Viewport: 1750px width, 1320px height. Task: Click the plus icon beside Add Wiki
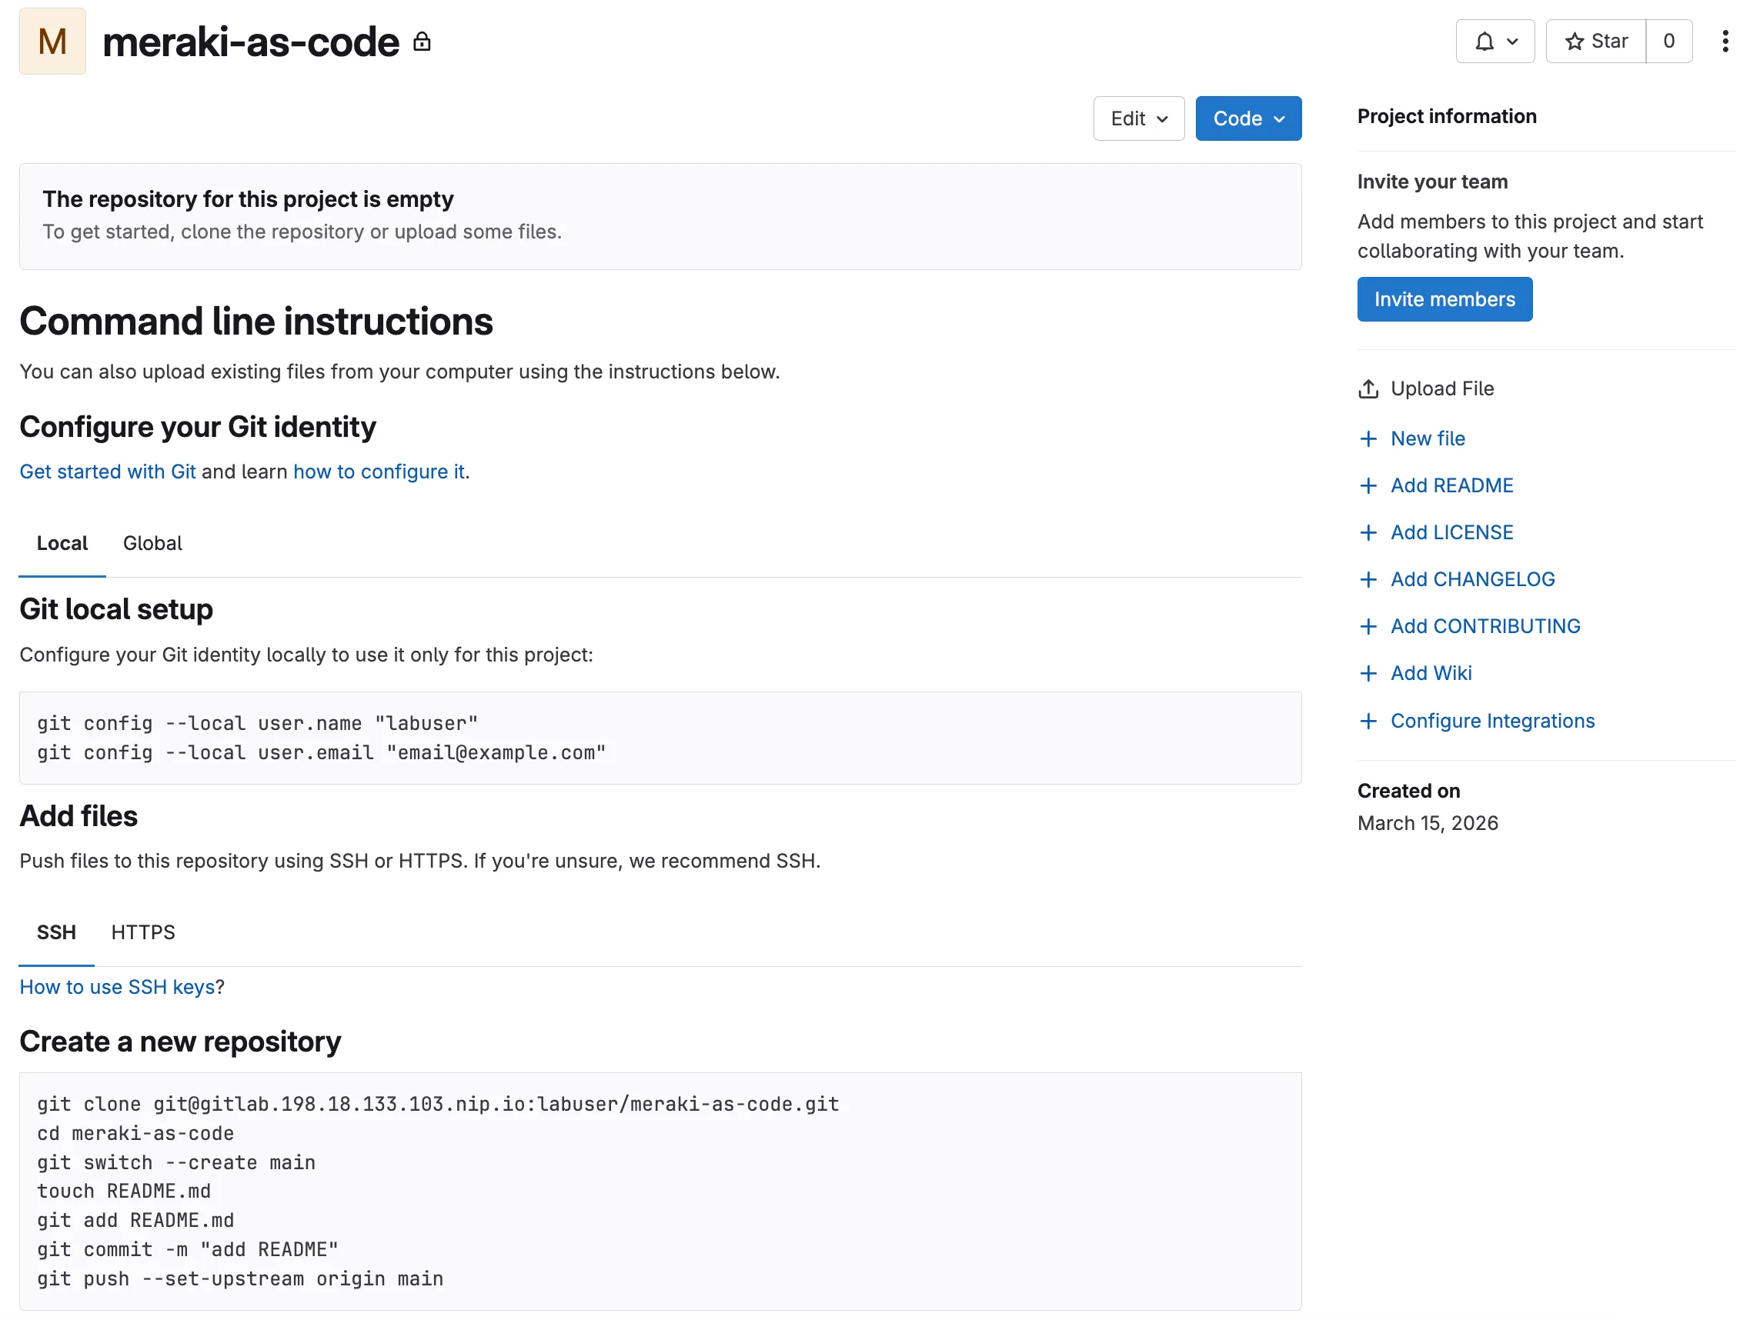pos(1368,673)
